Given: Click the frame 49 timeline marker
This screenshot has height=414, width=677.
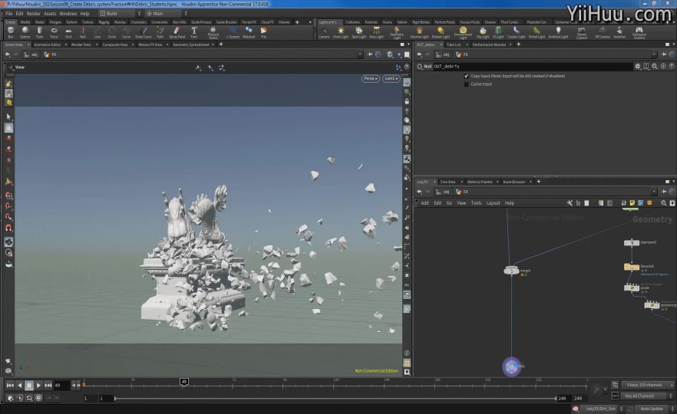Looking at the screenshot, I should point(184,382).
